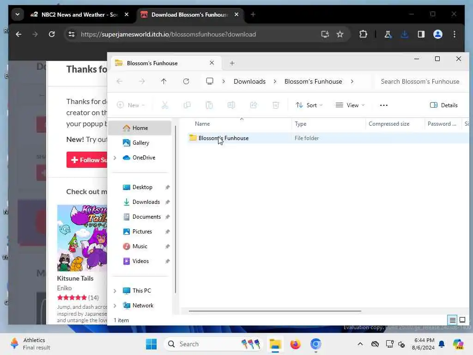Click the PC monitor icon in address bar
Viewport: 473px width, 355px height.
pos(210,81)
